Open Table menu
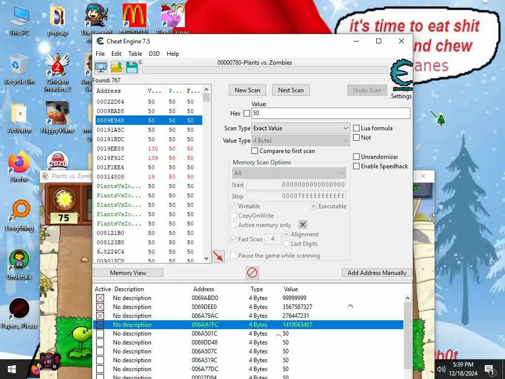 pos(135,53)
